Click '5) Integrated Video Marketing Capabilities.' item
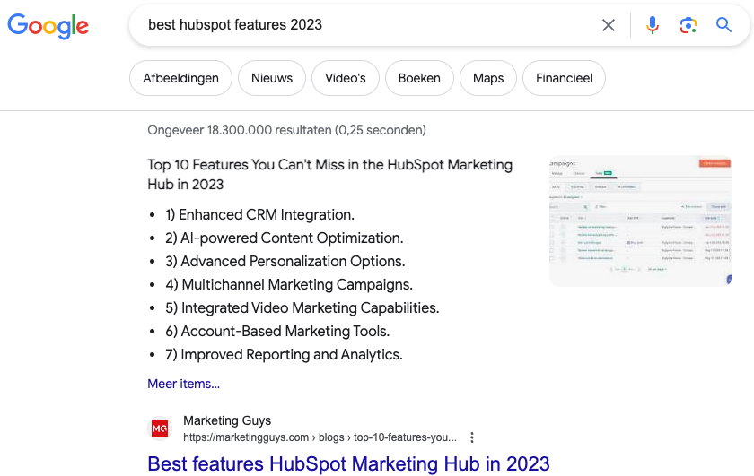754x476 pixels. coord(302,307)
